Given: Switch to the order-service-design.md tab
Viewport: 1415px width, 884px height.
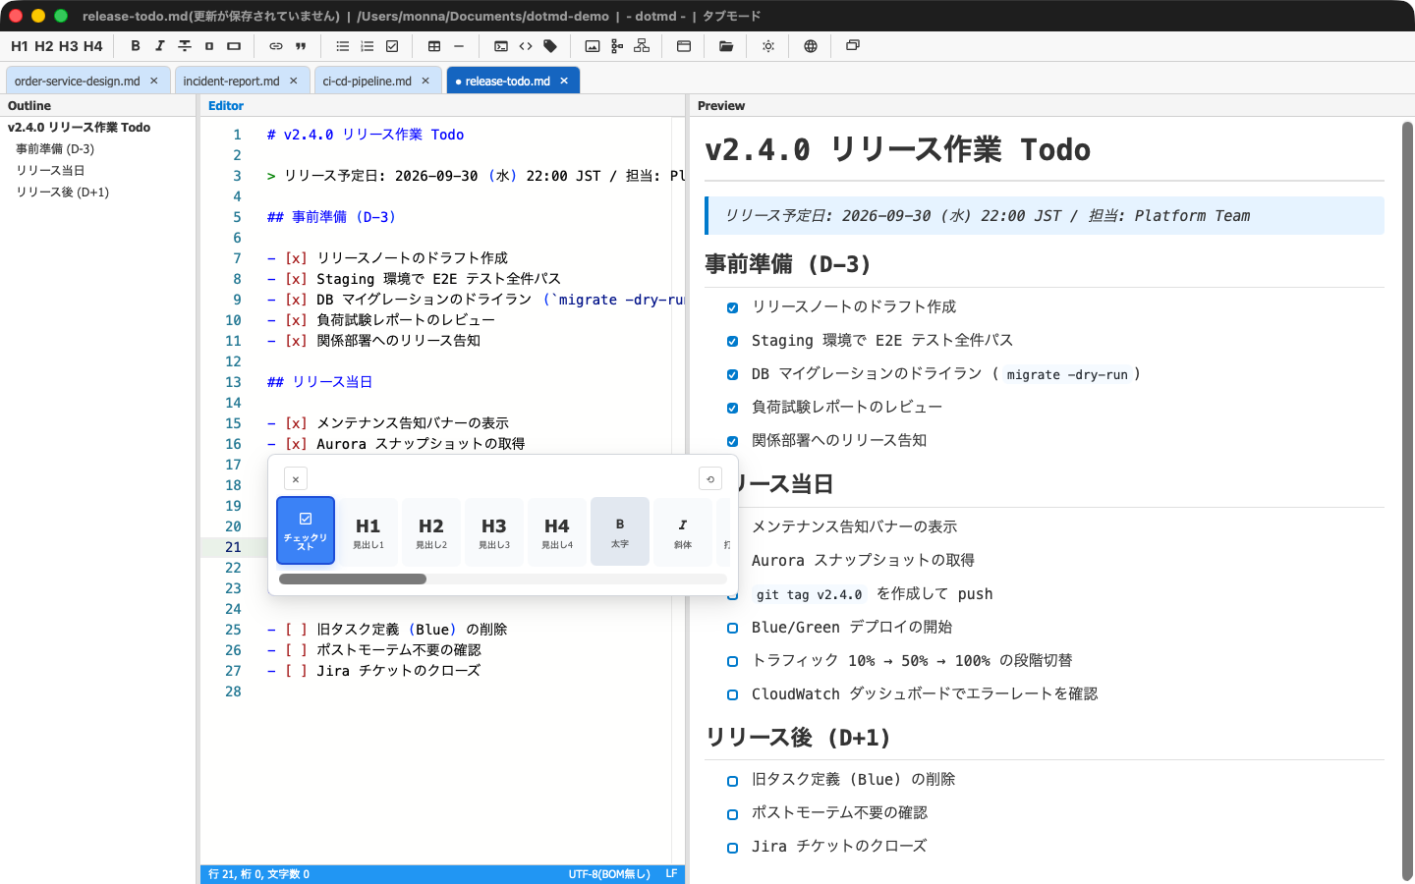Looking at the screenshot, I should pos(78,81).
